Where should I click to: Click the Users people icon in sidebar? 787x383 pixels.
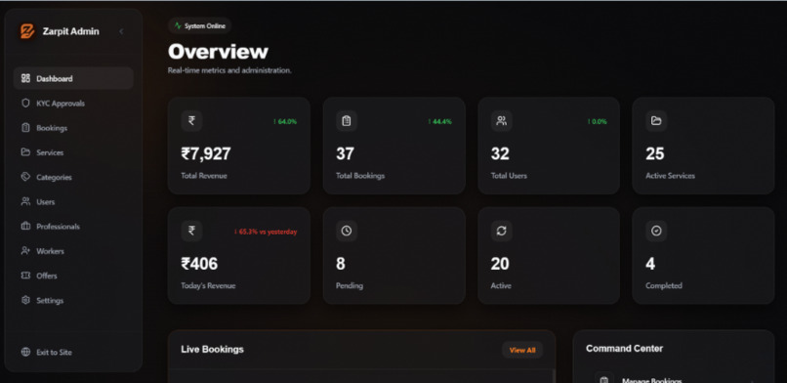click(x=25, y=201)
